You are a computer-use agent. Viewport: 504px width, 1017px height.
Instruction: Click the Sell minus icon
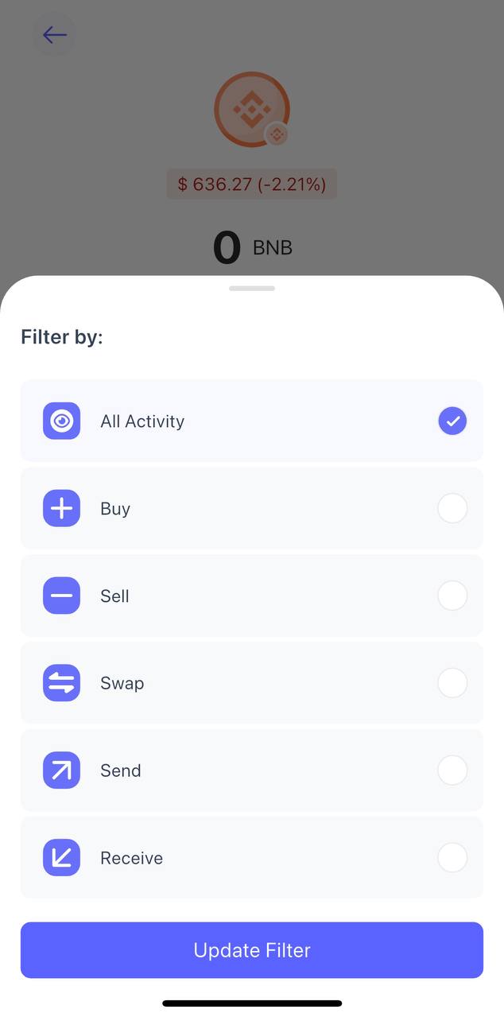[61, 596]
